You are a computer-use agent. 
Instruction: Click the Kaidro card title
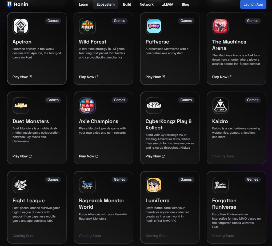220,121
